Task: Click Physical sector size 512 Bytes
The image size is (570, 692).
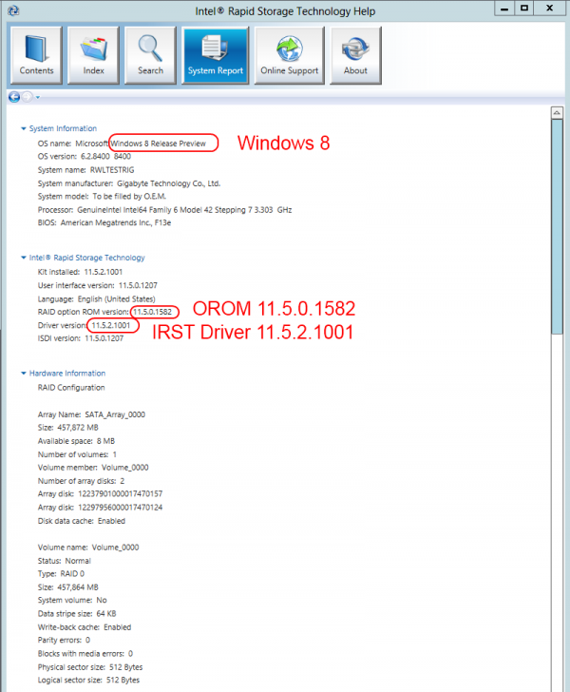Action: (x=90, y=667)
